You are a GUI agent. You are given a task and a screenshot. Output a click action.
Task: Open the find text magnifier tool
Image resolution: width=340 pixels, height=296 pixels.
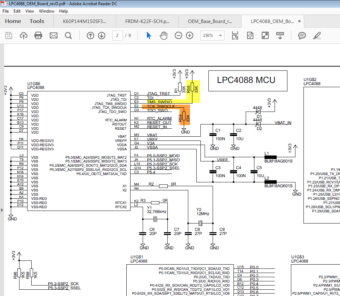pyautogui.click(x=68, y=36)
